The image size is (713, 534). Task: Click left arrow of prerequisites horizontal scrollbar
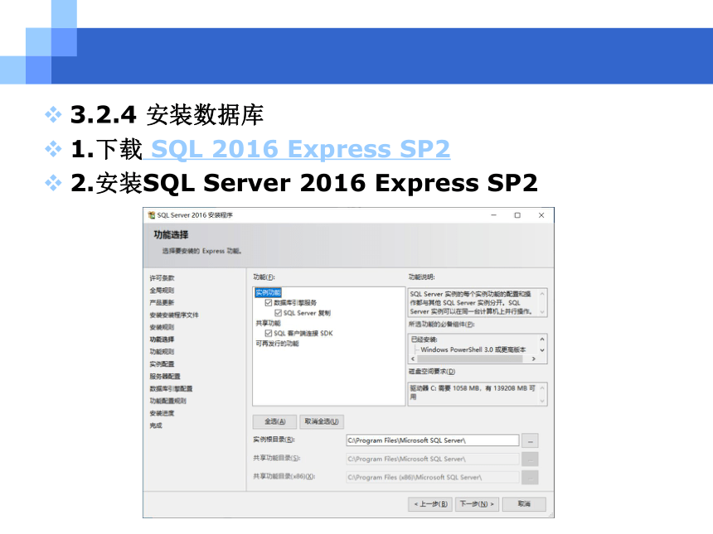(413, 358)
